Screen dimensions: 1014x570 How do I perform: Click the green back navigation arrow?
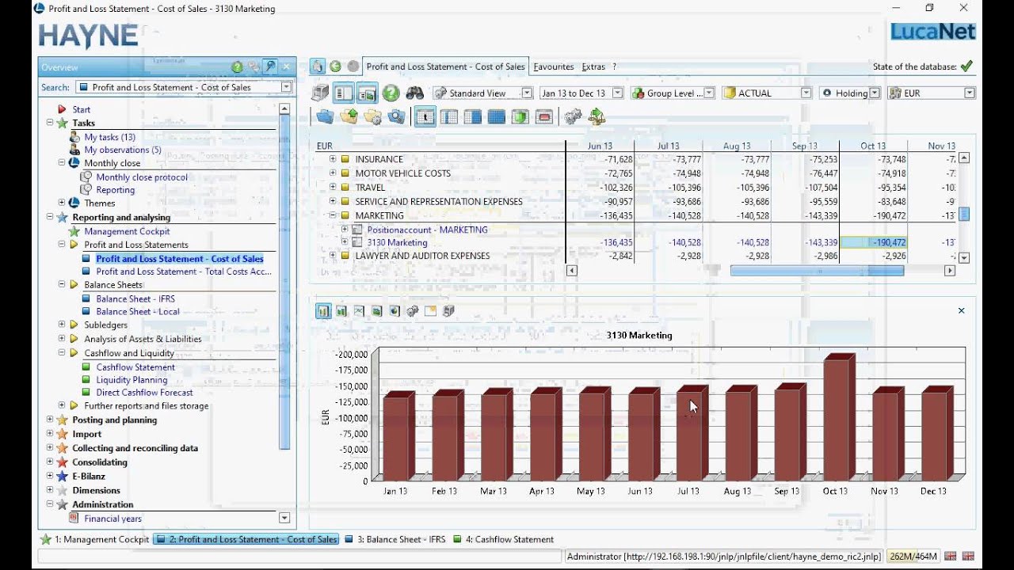pyautogui.click(x=335, y=66)
